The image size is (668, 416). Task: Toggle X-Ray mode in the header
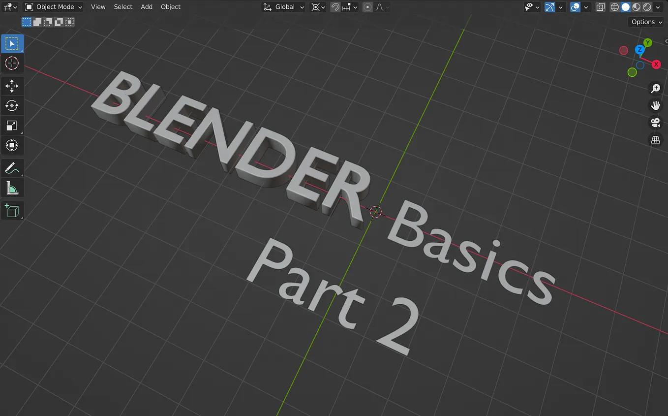[600, 7]
